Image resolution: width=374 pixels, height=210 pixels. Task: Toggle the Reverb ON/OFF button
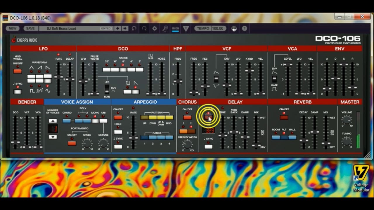point(284,117)
